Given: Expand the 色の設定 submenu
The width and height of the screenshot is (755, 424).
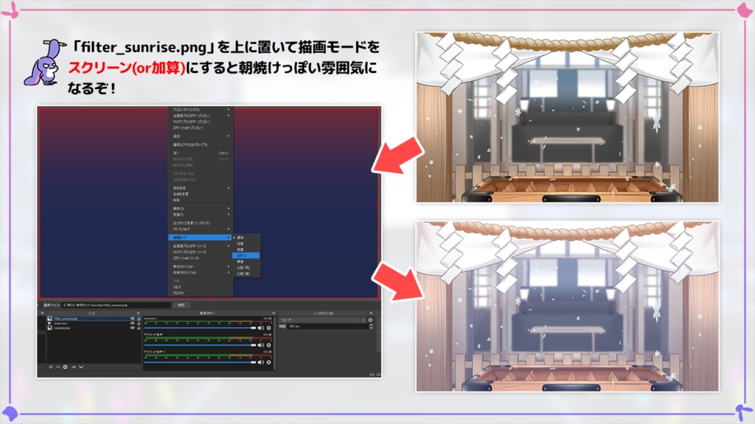Looking at the screenshot, I should pyautogui.click(x=201, y=188).
